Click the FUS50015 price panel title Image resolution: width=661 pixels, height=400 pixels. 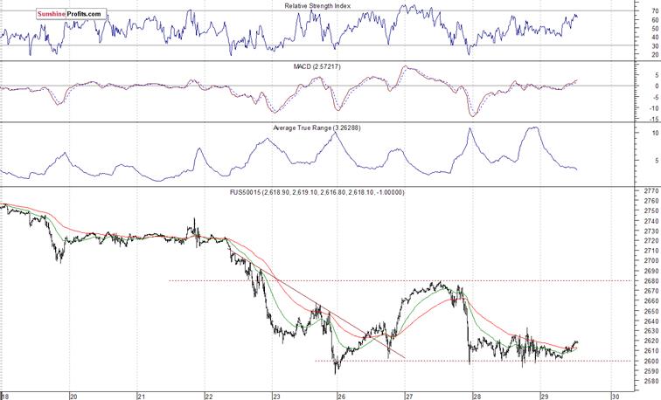[x=317, y=192]
